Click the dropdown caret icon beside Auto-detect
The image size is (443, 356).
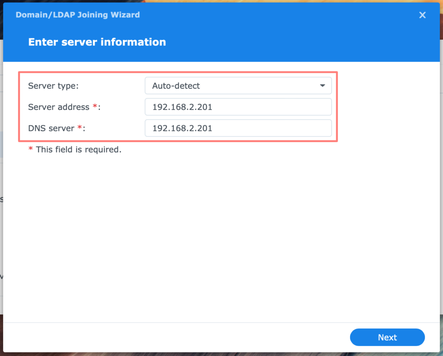pos(322,86)
